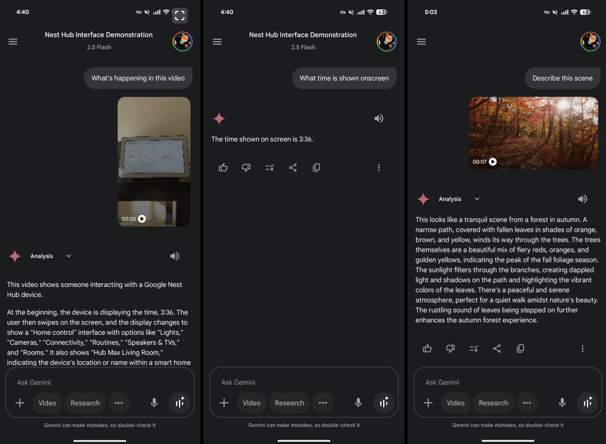Click regenerate-check icon under the forest description
Image resolution: width=606 pixels, height=444 pixels.
(473, 348)
